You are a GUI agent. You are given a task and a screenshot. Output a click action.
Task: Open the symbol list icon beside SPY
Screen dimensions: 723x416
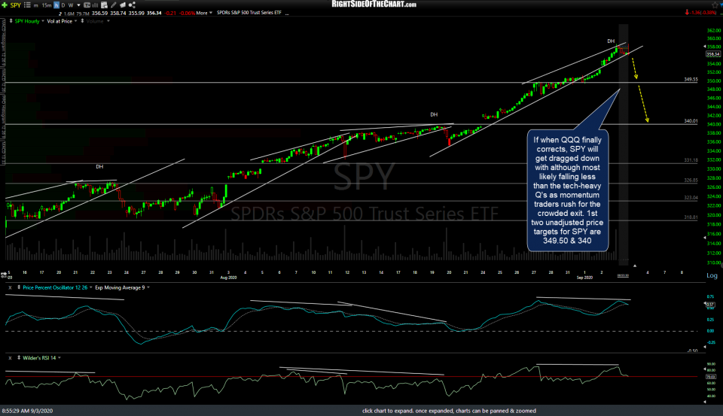tap(27, 5)
